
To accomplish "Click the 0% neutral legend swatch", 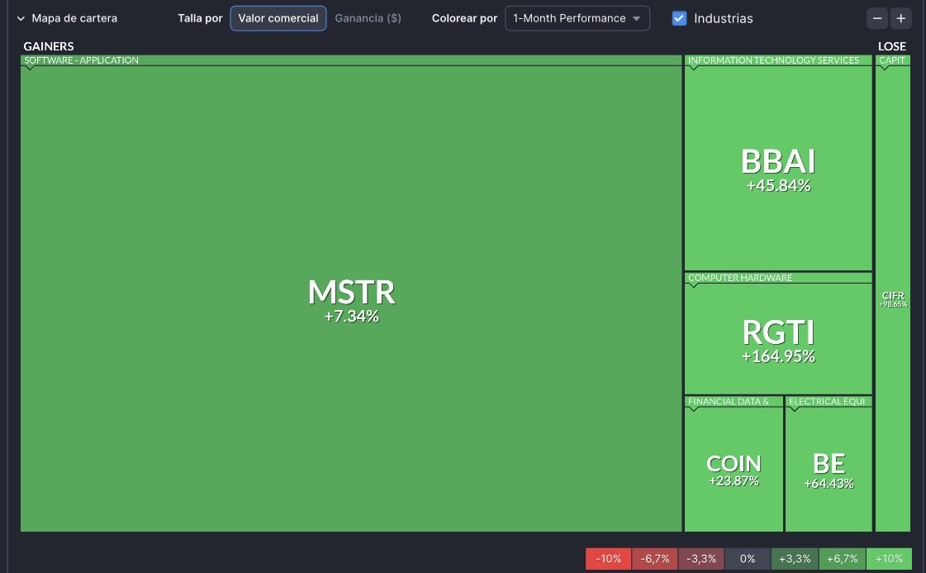I will coord(748,559).
